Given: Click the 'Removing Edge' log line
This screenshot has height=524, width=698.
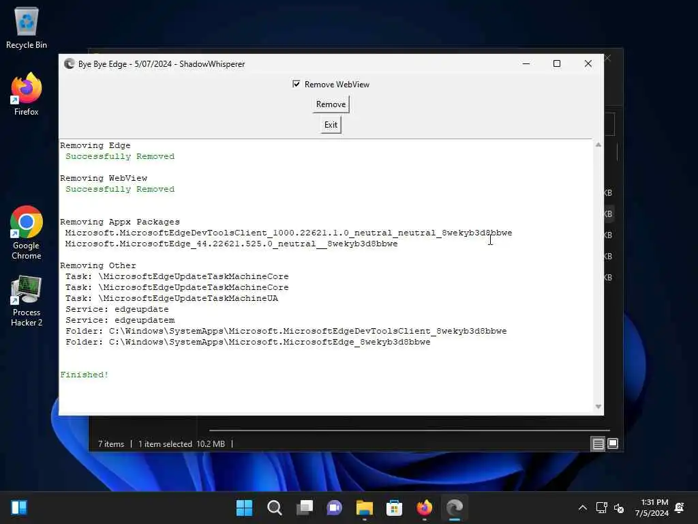Looking at the screenshot, I should coord(95,145).
